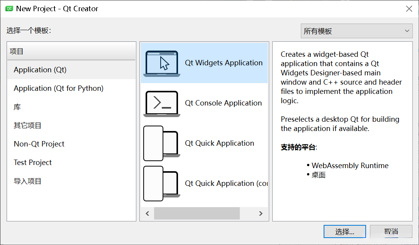
Task: Select Application (Qt) category
Action: [x=71, y=70]
